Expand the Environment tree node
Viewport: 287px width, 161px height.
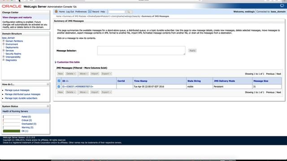(4, 44)
